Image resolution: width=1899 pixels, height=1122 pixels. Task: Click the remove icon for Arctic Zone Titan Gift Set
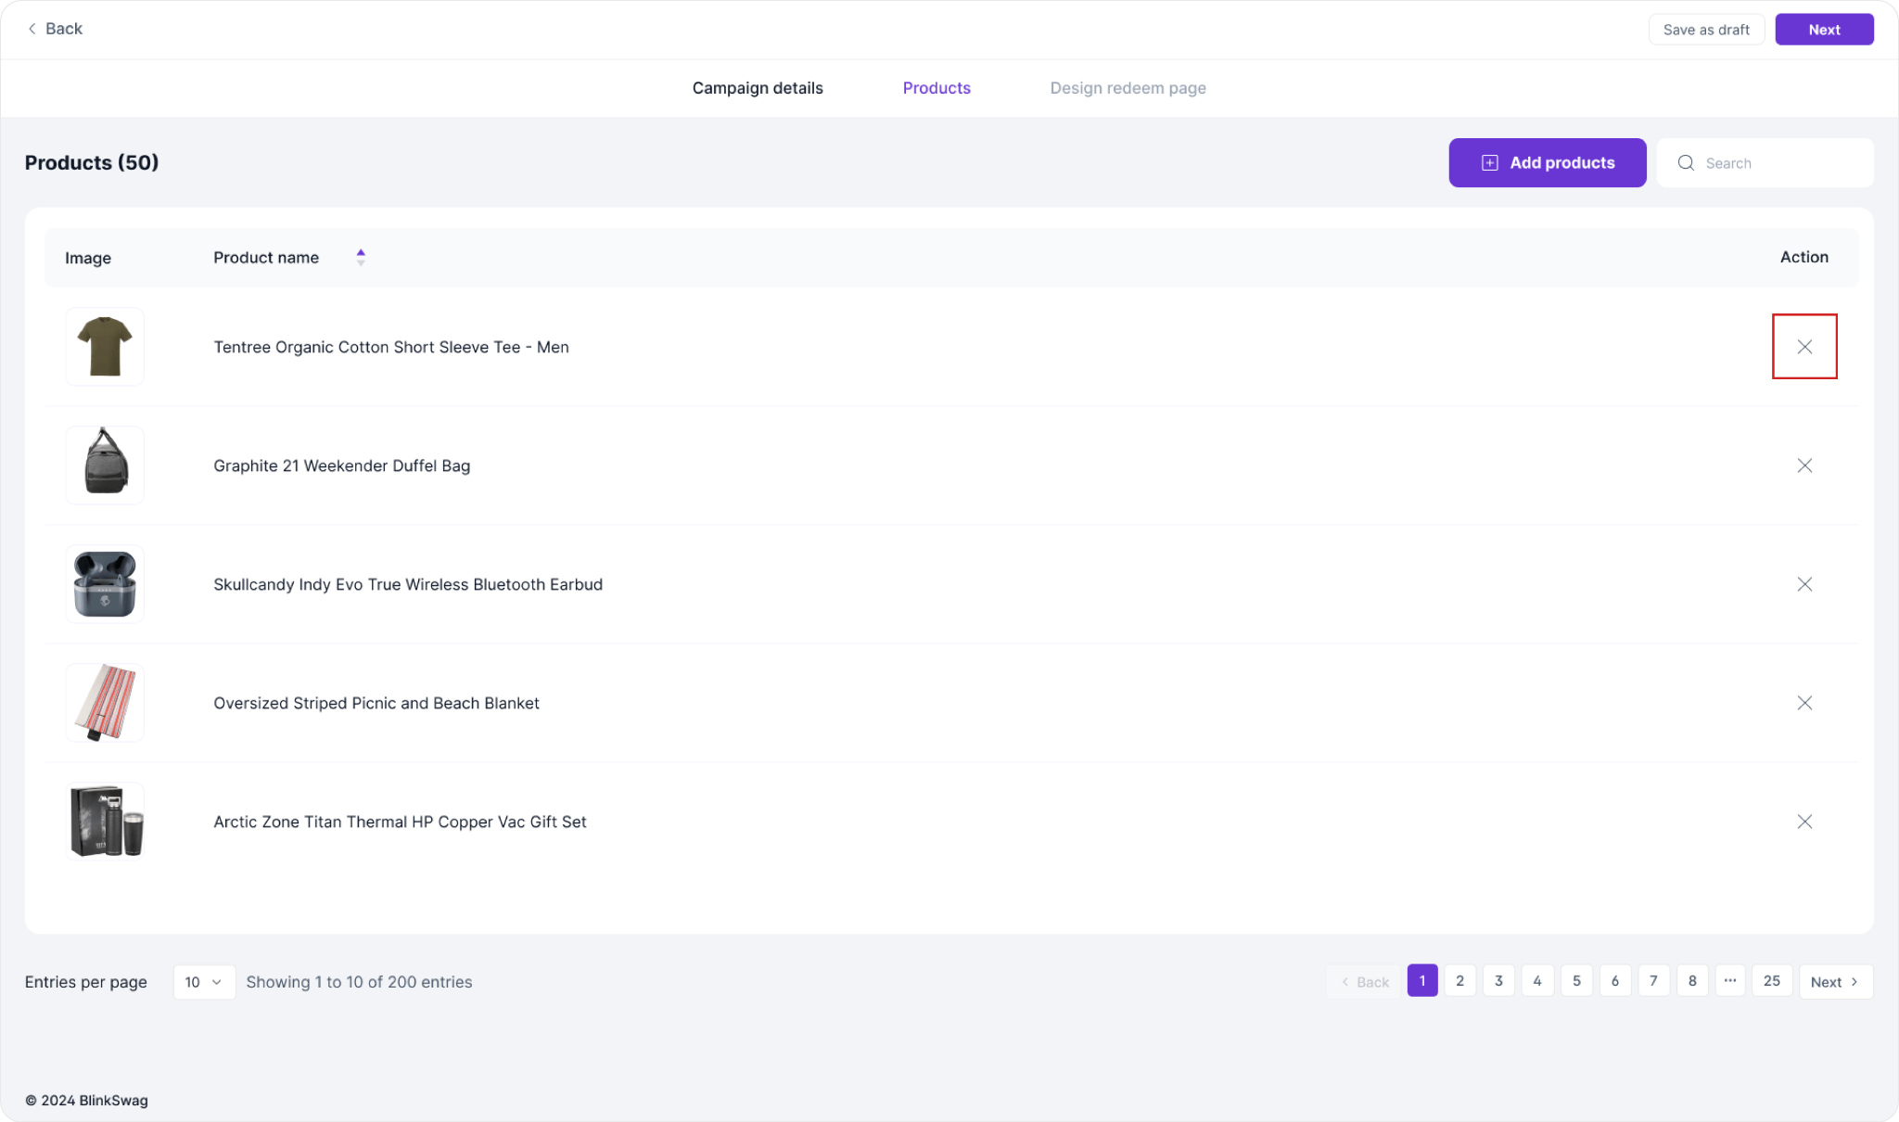[x=1805, y=822]
